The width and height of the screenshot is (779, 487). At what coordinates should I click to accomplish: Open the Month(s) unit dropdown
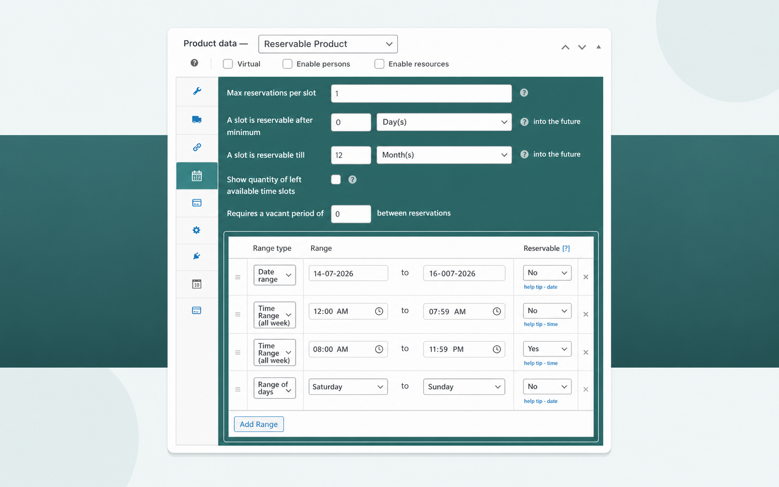[444, 155]
